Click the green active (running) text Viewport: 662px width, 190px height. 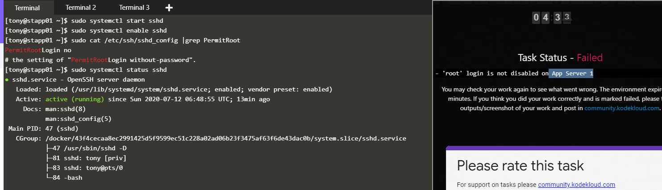(x=74, y=99)
